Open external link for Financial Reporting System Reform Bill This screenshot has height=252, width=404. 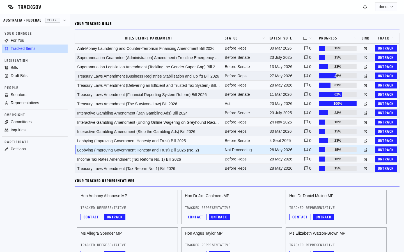point(366,95)
